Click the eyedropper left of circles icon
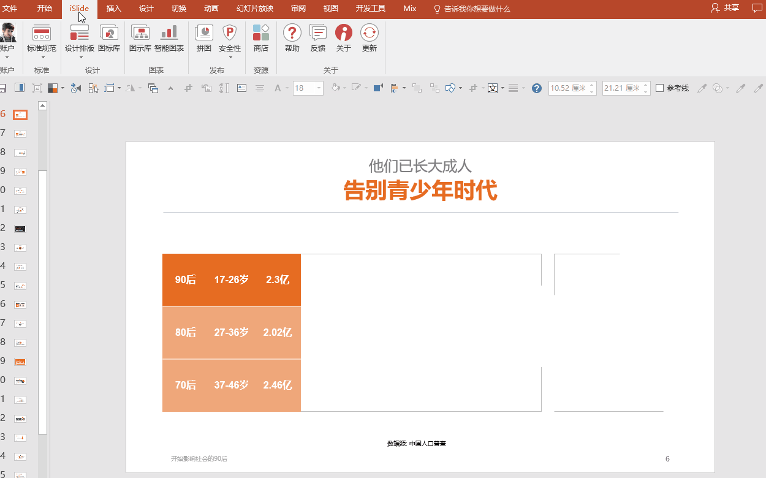 point(702,88)
